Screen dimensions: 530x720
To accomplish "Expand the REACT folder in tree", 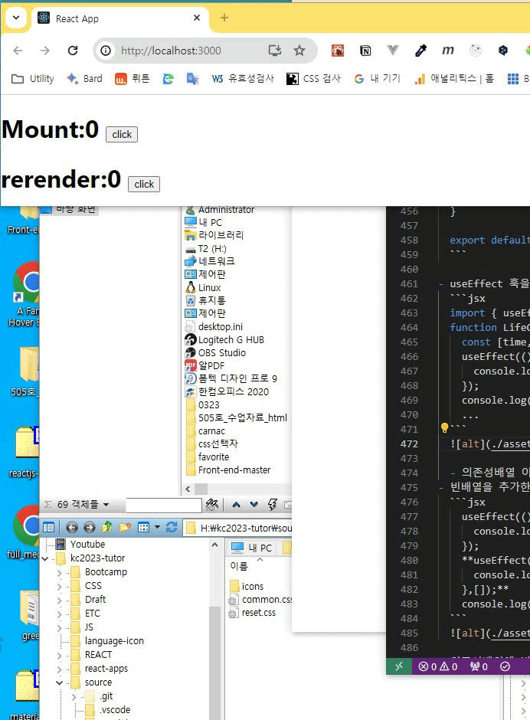I will [59, 656].
